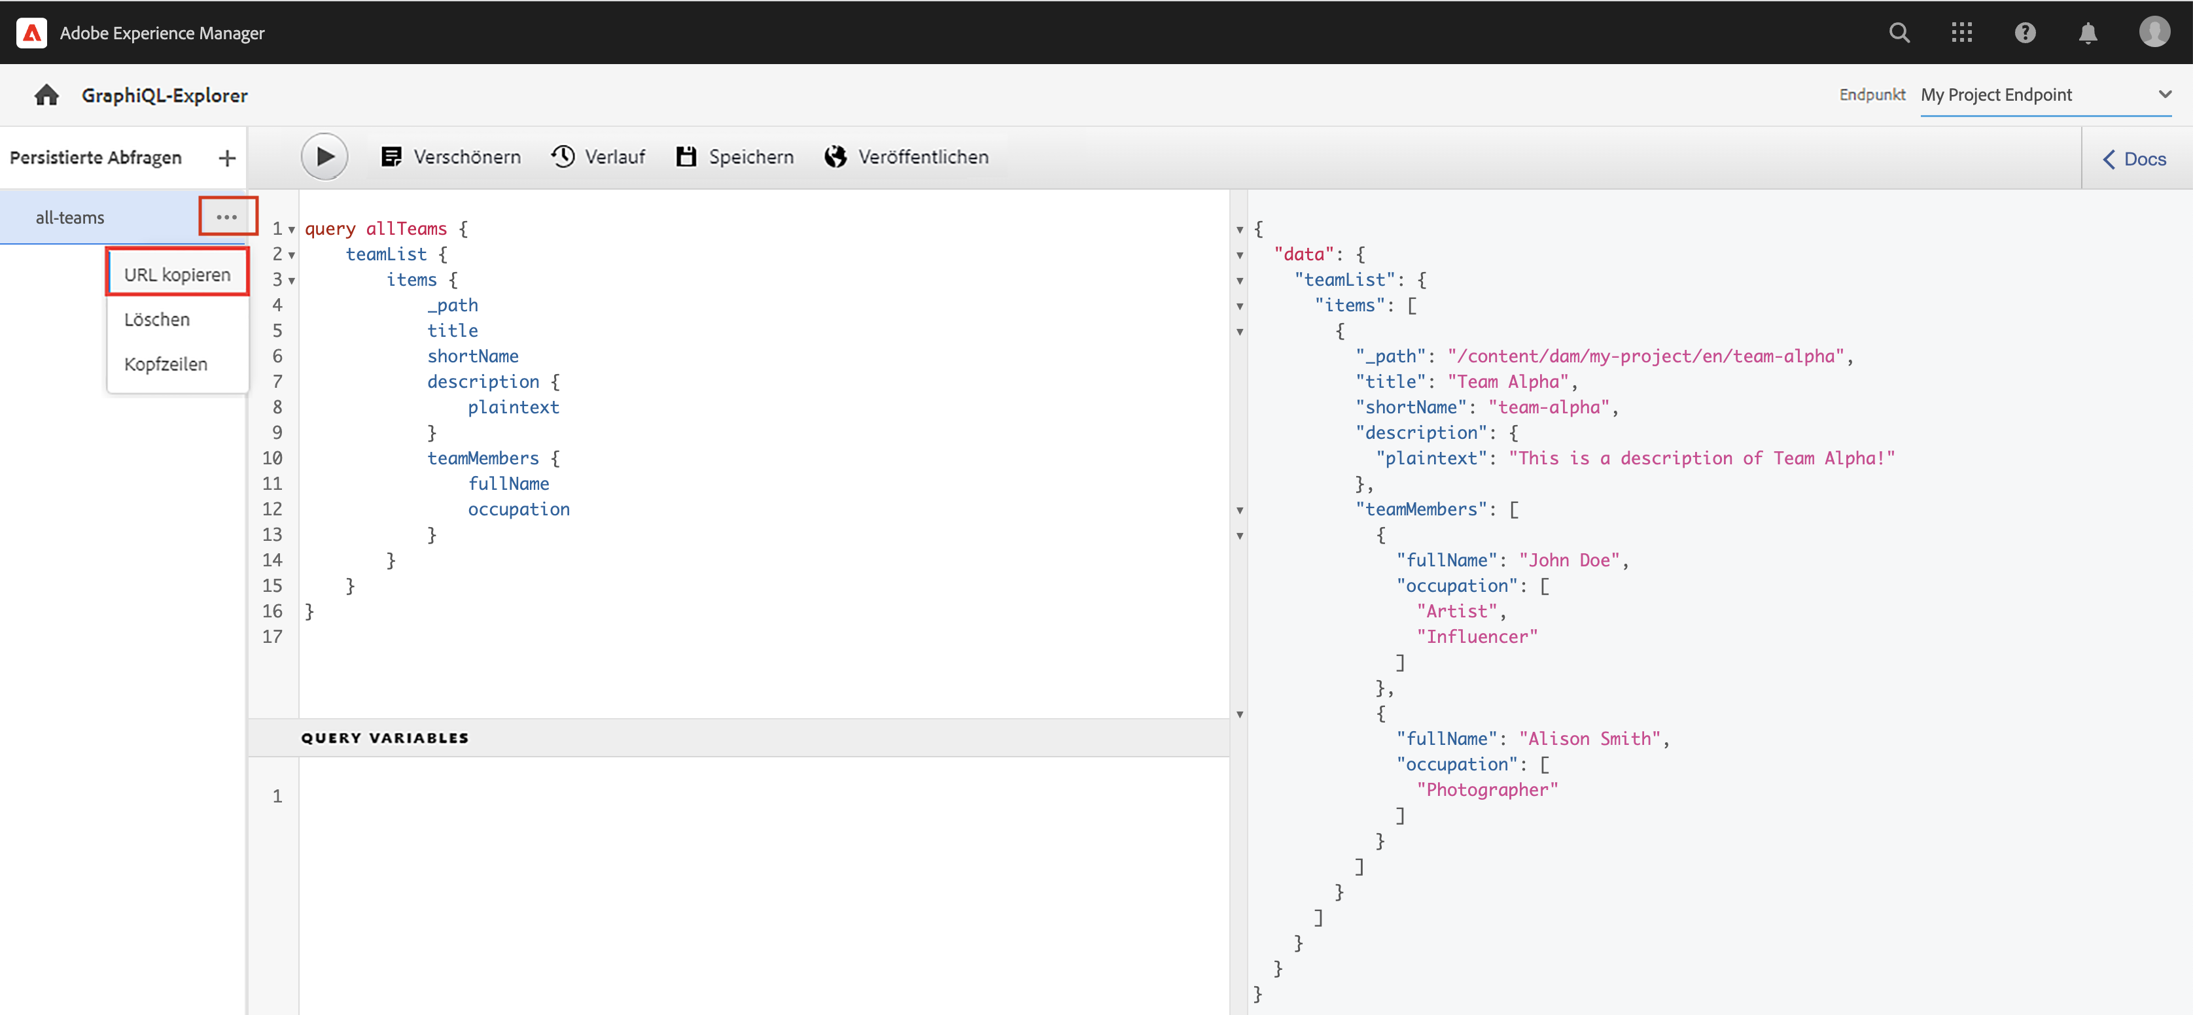
Task: Collapse the "data" node in result pane
Action: pos(1240,255)
